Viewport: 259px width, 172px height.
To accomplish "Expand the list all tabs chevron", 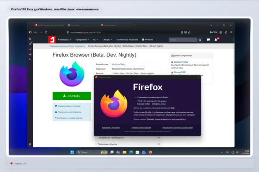I will [x=211, y=25].
